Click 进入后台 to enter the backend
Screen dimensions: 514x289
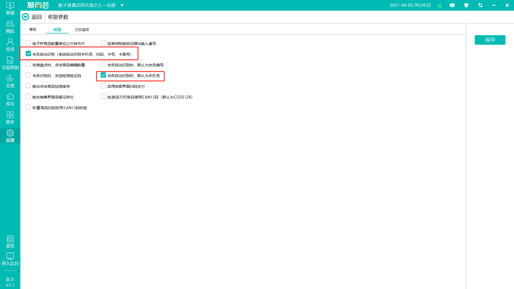pos(10,259)
